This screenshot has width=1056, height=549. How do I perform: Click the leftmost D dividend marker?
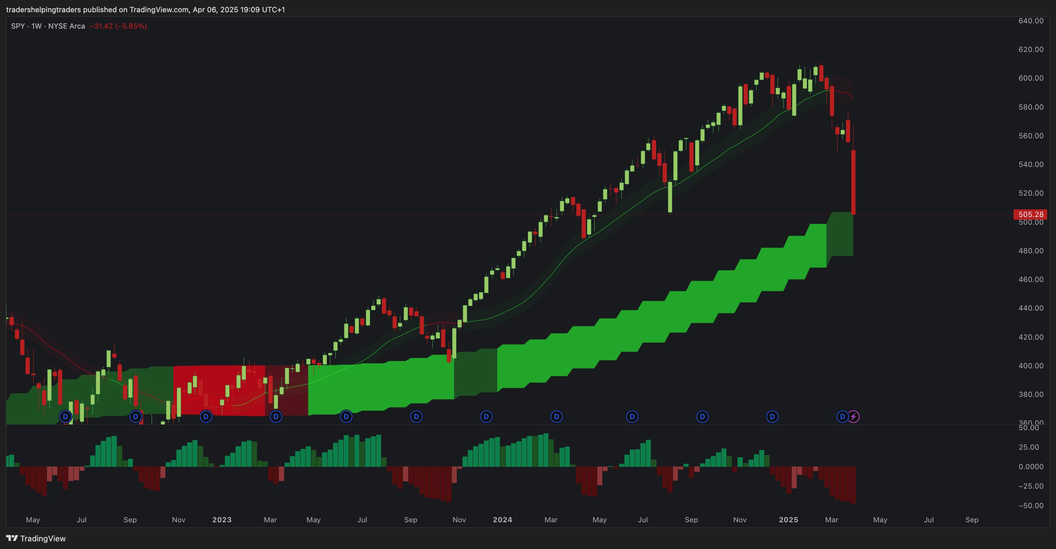tap(66, 417)
